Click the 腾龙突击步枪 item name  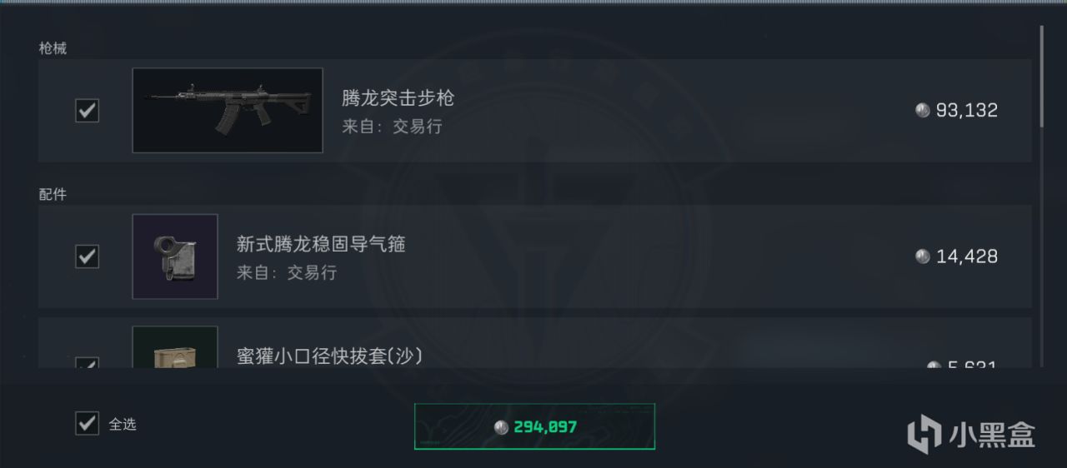(x=398, y=97)
